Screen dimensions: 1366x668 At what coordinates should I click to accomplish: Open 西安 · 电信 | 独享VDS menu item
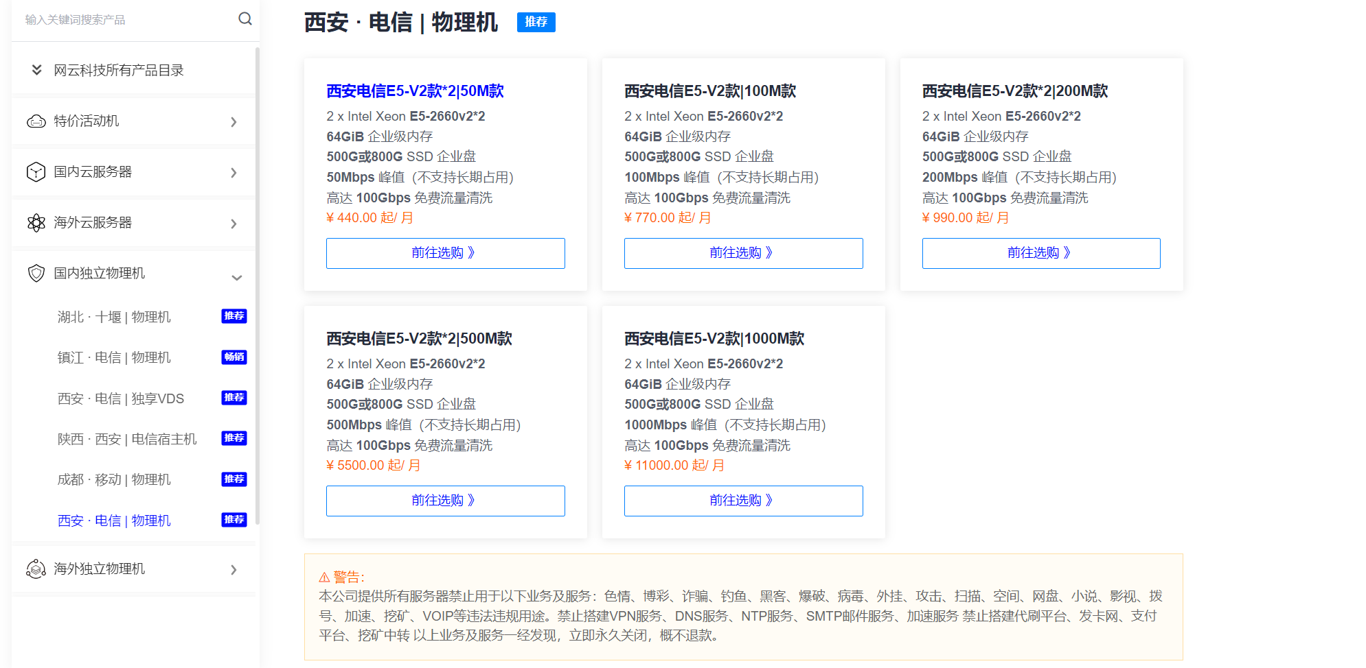pyautogui.click(x=121, y=398)
